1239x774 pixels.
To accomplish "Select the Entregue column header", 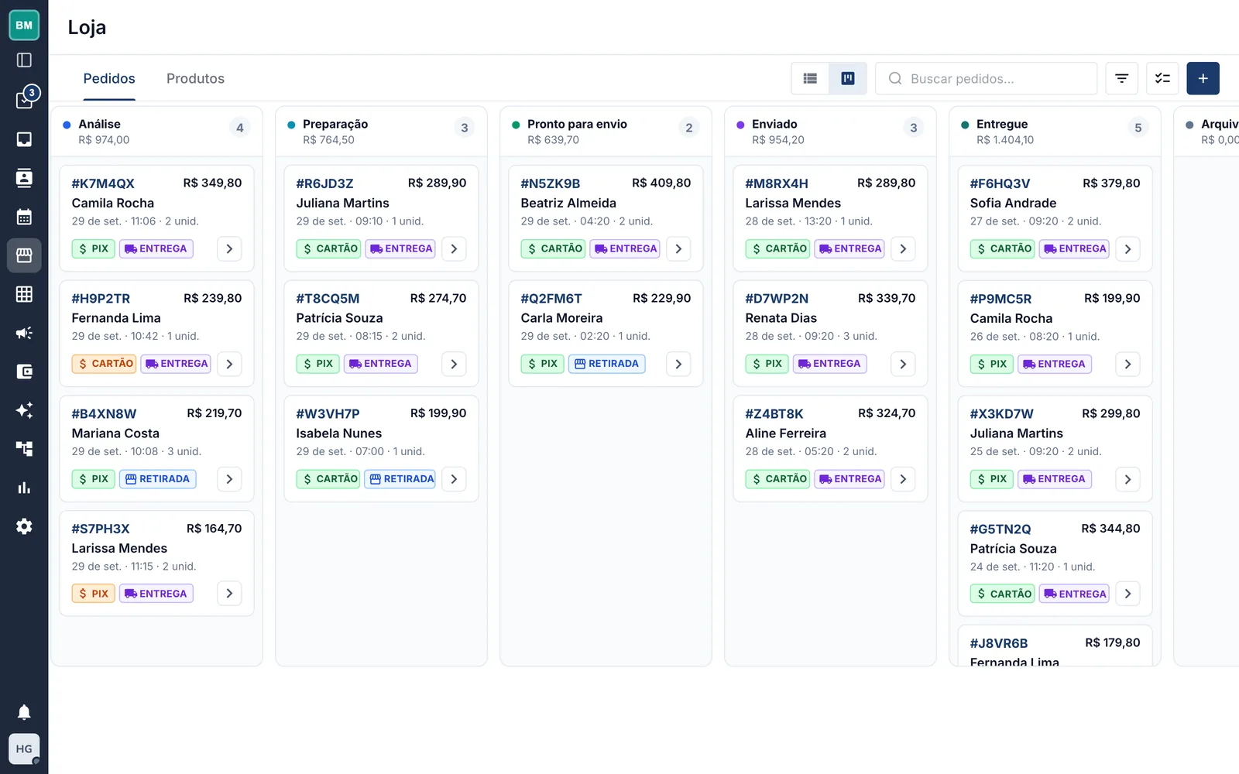I will click(x=1055, y=132).
